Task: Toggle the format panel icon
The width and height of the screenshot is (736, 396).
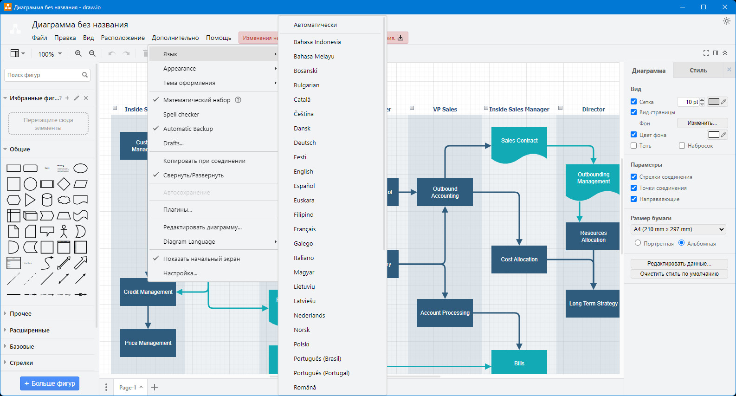Action: [716, 53]
